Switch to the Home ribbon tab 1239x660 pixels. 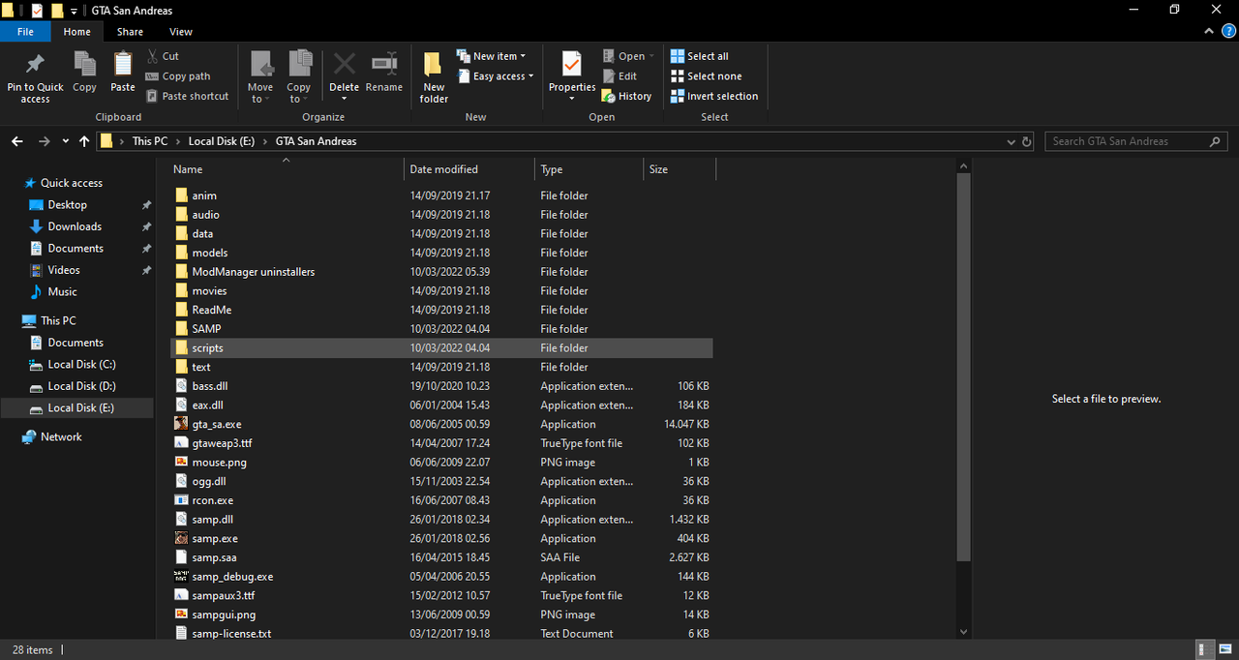tap(77, 32)
